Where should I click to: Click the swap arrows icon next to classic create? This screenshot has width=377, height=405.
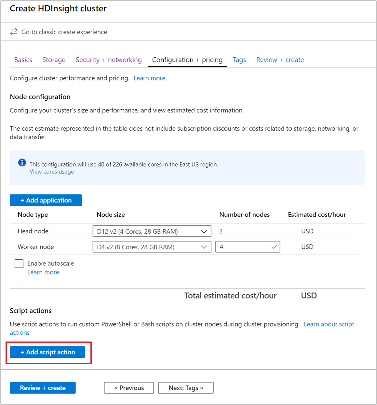coord(13,32)
